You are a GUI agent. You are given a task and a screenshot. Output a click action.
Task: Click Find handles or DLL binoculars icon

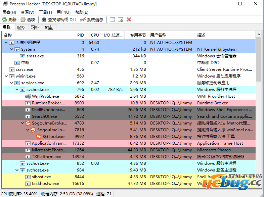click(x=44, y=20)
